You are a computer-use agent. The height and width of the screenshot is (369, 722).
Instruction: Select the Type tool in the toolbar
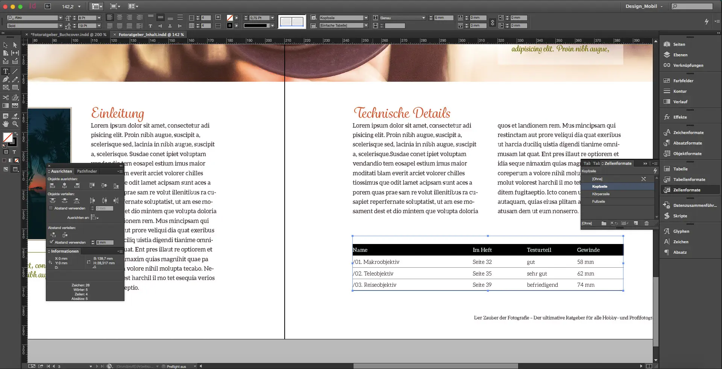pos(6,72)
